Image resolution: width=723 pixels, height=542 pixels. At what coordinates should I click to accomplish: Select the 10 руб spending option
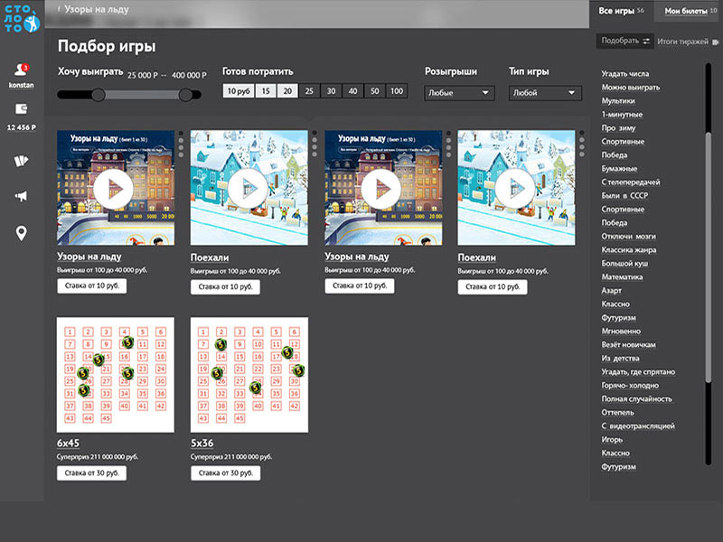[x=238, y=91]
